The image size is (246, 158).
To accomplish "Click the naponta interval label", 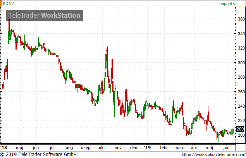I will [x=227, y=3].
